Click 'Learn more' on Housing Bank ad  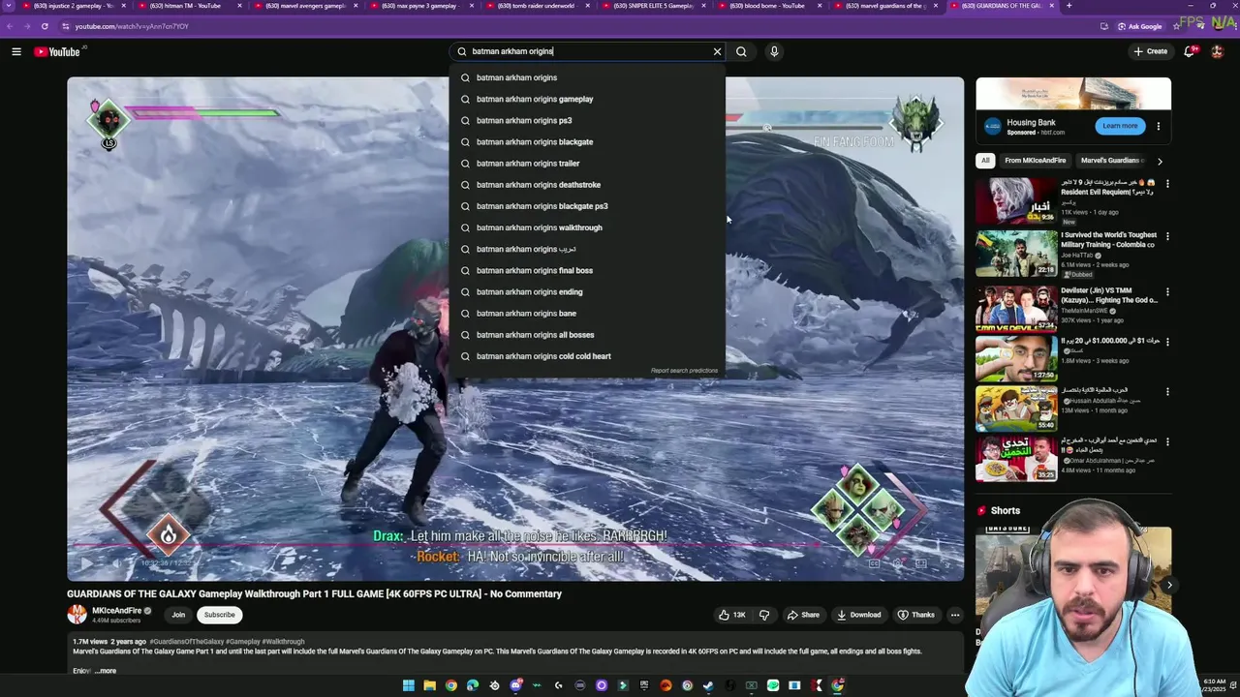pyautogui.click(x=1120, y=126)
